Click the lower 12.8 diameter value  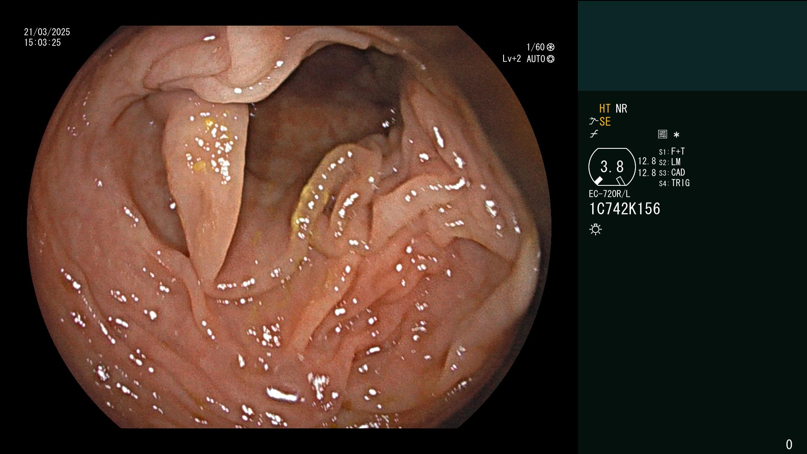[x=647, y=172]
